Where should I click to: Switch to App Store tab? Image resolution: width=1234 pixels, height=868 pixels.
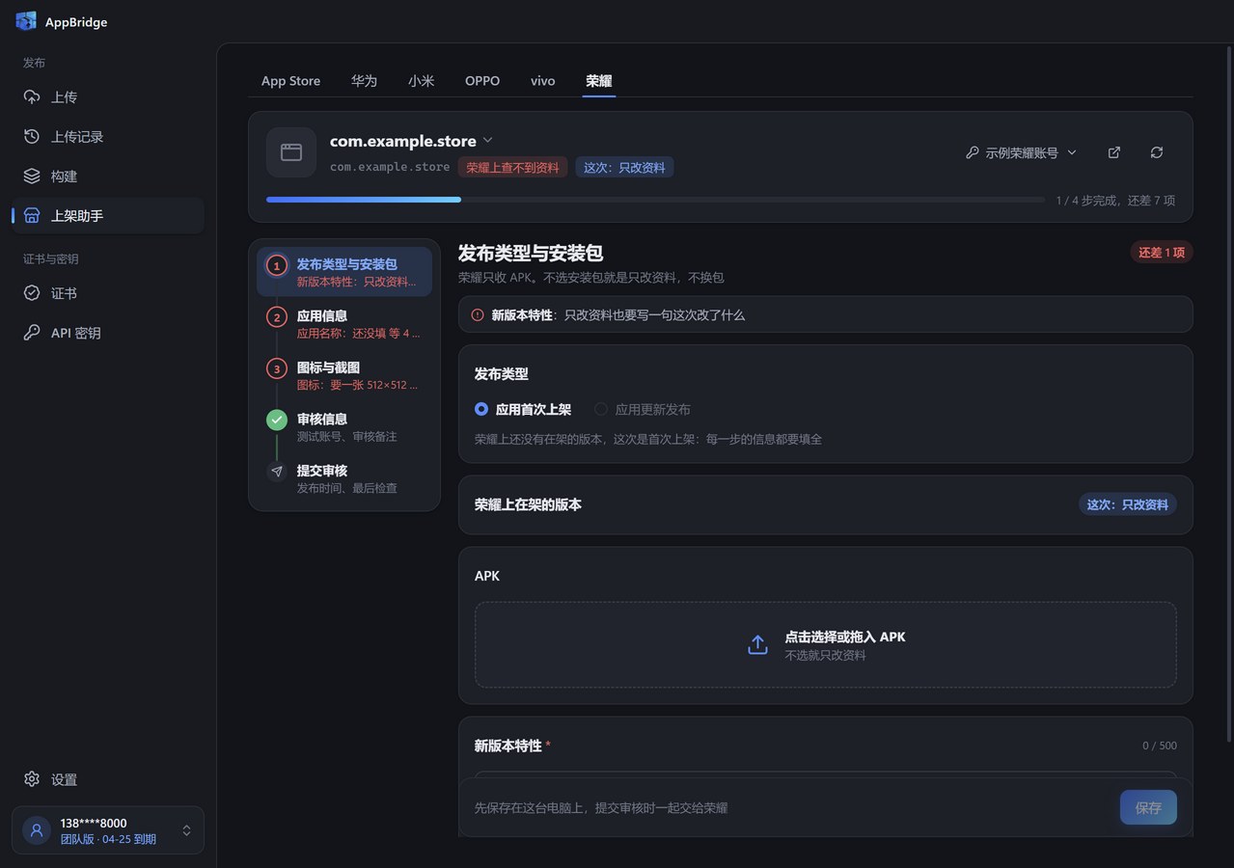(x=290, y=81)
